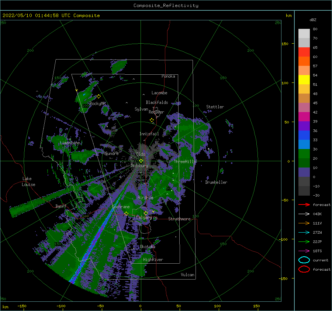
Task: Select the cyan 27ZW arrow in legend
Action: click(304, 233)
